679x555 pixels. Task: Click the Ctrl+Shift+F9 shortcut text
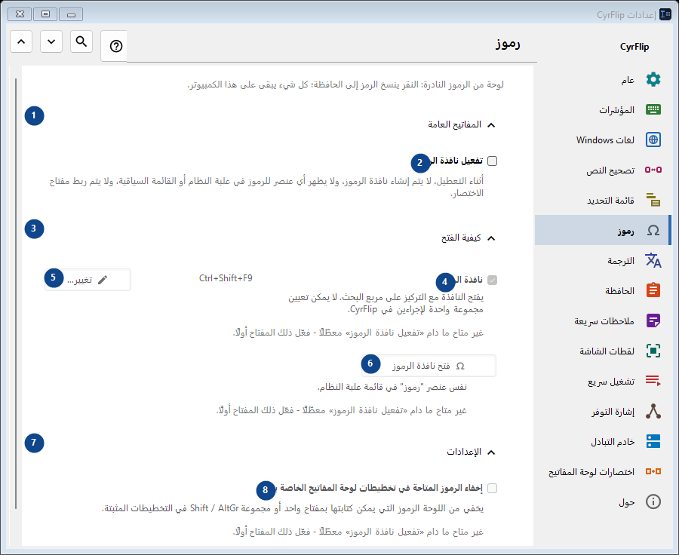pos(226,278)
